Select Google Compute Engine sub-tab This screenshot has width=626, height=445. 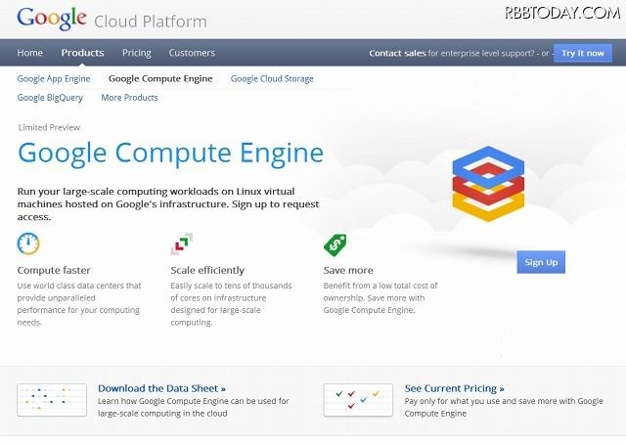click(160, 79)
